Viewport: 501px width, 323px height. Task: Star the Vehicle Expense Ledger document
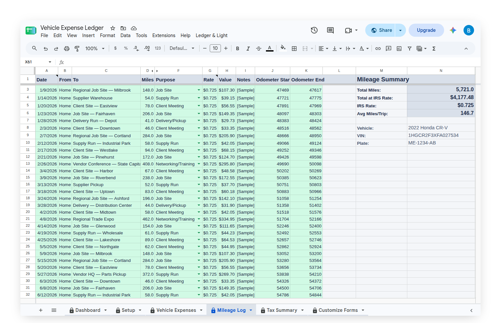pos(113,28)
